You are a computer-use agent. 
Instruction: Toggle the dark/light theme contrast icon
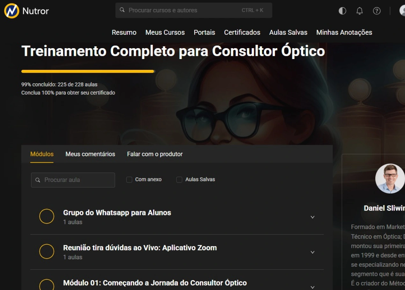(x=342, y=11)
